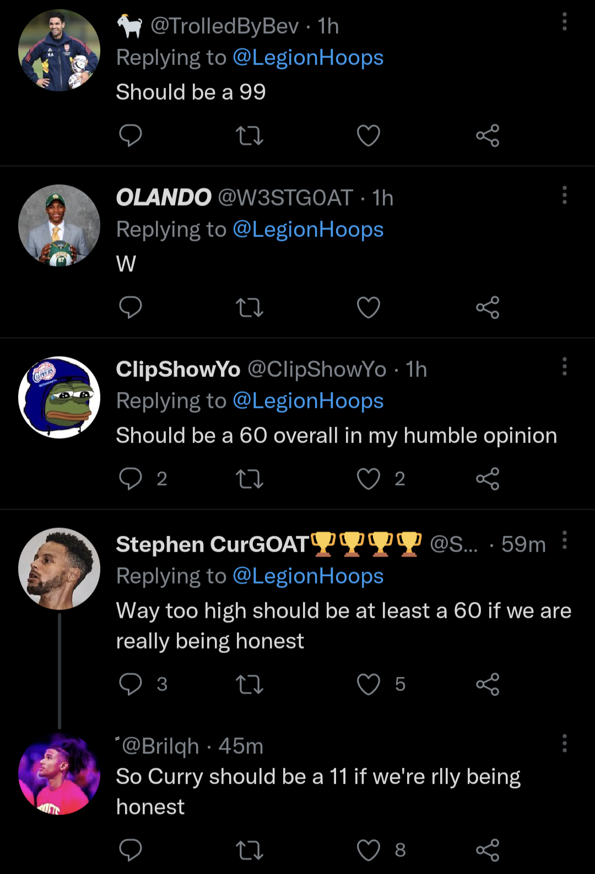Share TrolledByBev's tweet
The width and height of the screenshot is (595, 874).
click(488, 135)
